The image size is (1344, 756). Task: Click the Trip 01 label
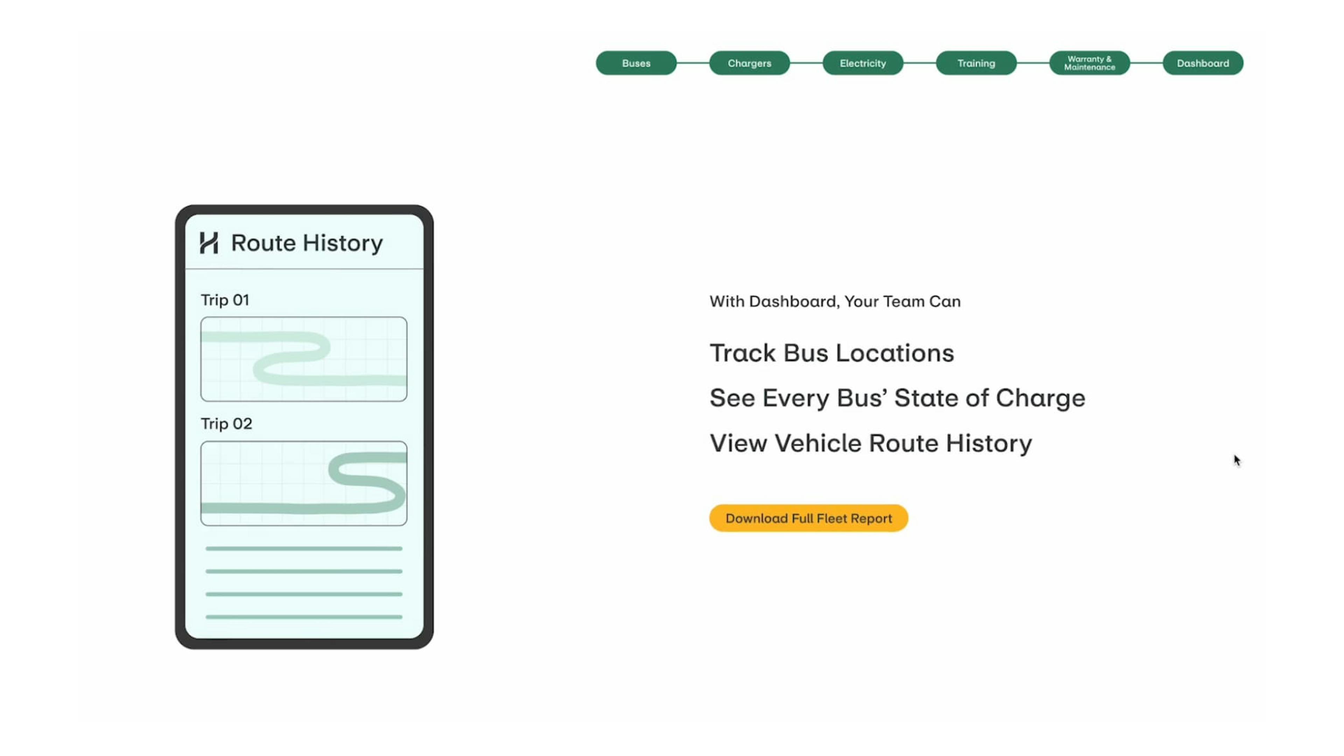point(225,300)
